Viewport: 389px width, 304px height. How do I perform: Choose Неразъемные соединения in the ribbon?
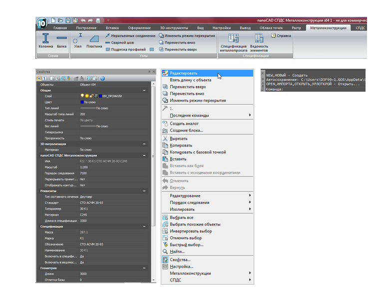coord(130,36)
